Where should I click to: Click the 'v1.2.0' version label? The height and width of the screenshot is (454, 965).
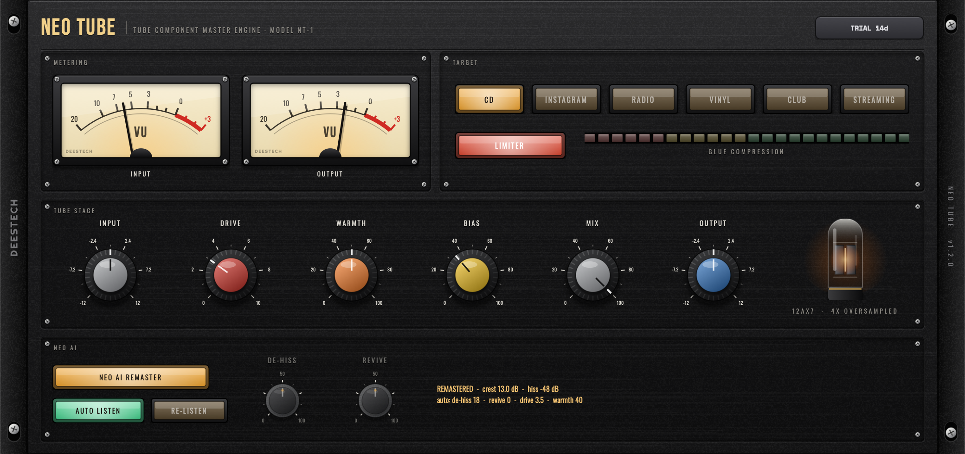(950, 253)
